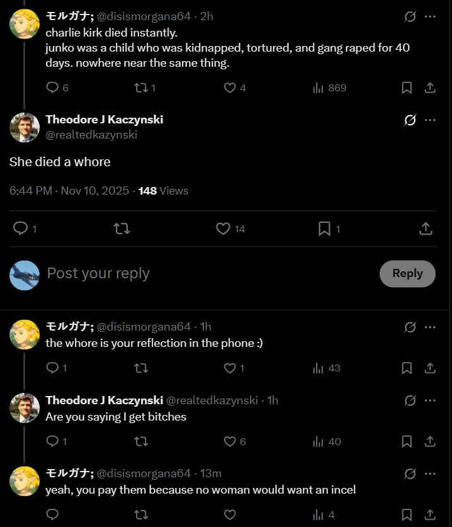
Task: Open more options on "get bitches" reply
Action: click(430, 400)
